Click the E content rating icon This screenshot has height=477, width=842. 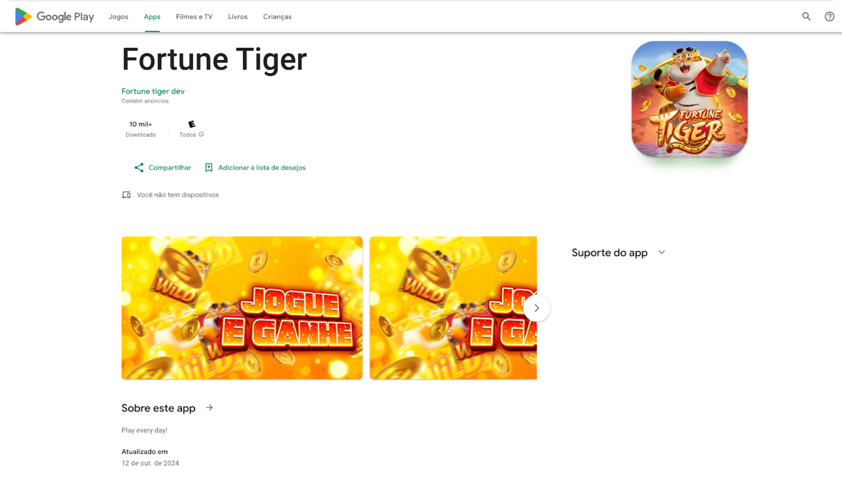point(192,124)
